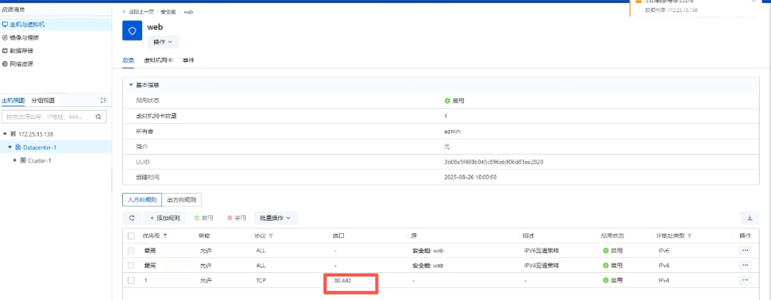Open the 批量操作 batch dropdown
The image size is (771, 300).
coord(276,218)
